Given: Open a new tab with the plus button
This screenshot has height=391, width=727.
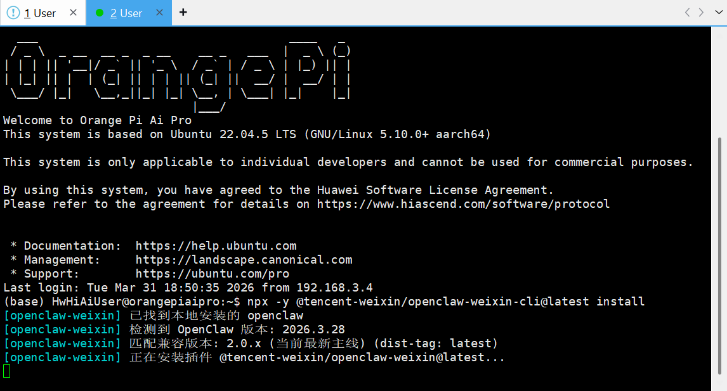Looking at the screenshot, I should coord(183,13).
